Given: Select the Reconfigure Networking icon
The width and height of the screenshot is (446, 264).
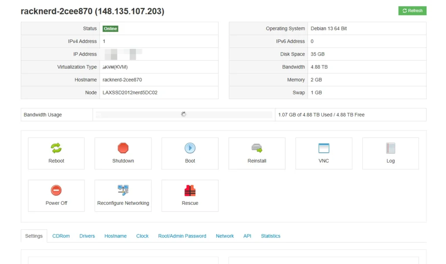Looking at the screenshot, I should tap(123, 190).
